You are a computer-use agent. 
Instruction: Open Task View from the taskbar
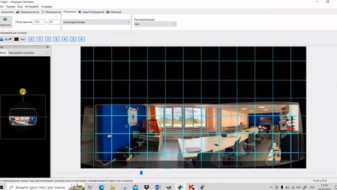90,187
